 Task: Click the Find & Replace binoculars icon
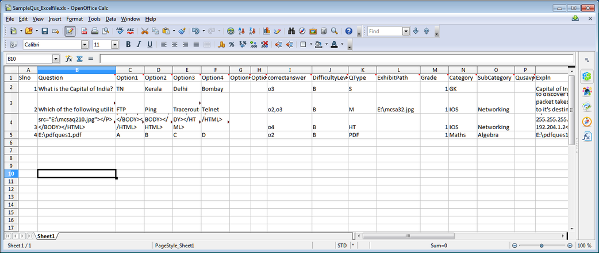point(292,31)
